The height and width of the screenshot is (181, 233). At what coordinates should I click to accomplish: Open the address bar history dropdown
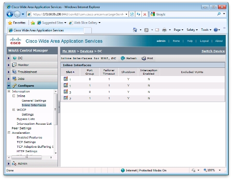pos(127,14)
